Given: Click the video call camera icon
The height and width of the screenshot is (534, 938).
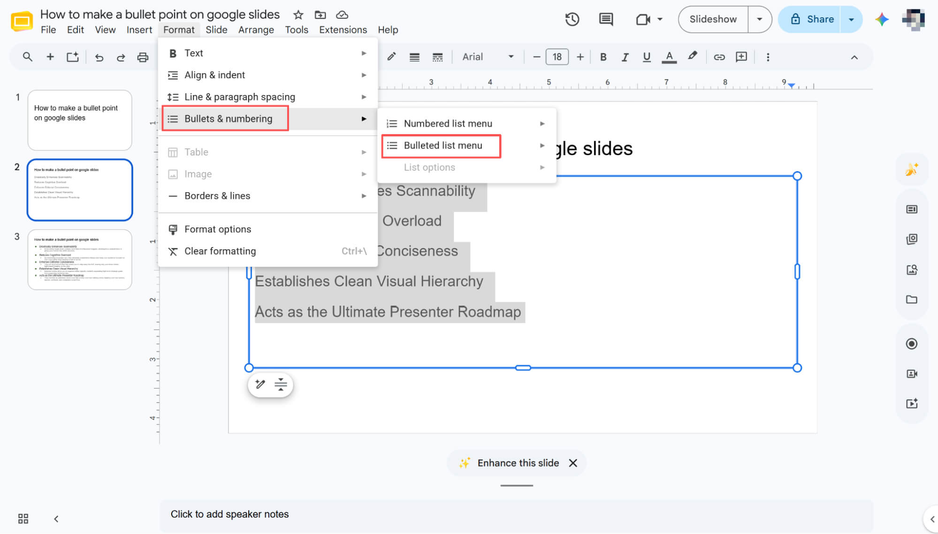Looking at the screenshot, I should click(x=642, y=19).
